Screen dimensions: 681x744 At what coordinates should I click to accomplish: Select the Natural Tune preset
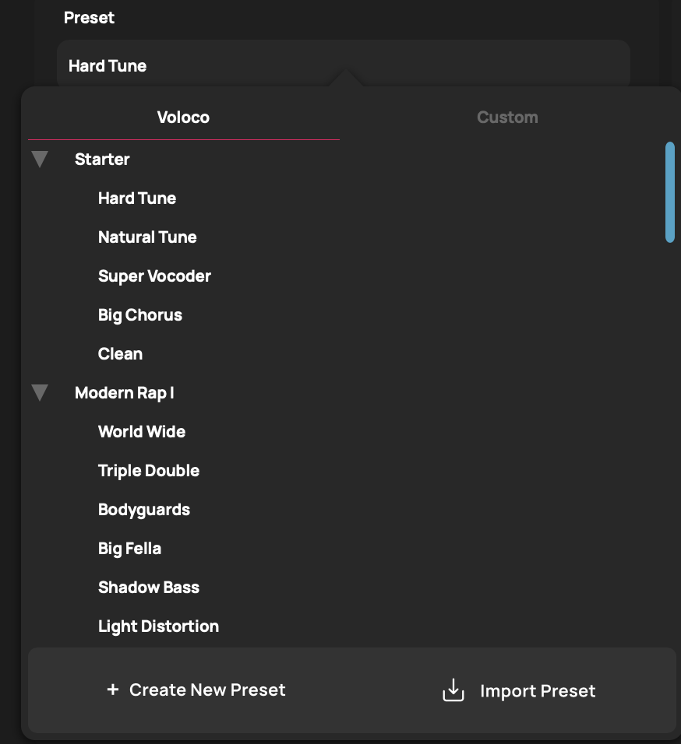[147, 237]
